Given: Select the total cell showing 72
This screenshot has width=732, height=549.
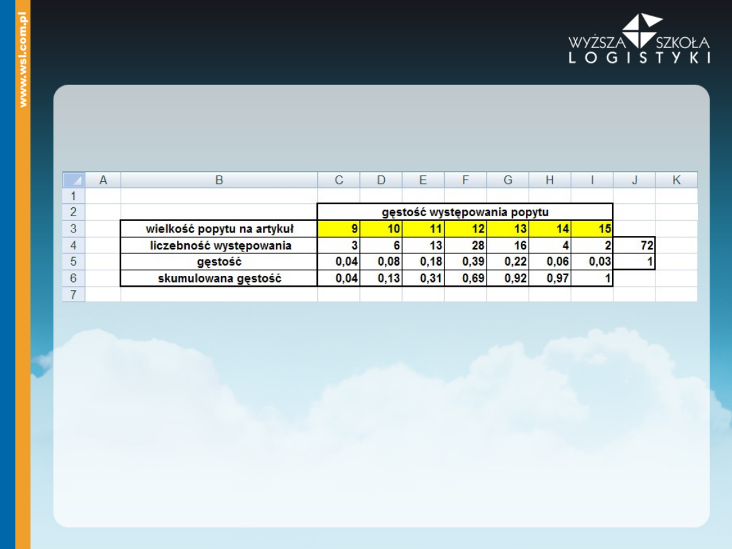Looking at the screenshot, I should pyautogui.click(x=634, y=245).
